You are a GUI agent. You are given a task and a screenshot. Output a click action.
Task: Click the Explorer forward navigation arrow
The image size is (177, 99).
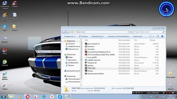[x=67, y=32]
